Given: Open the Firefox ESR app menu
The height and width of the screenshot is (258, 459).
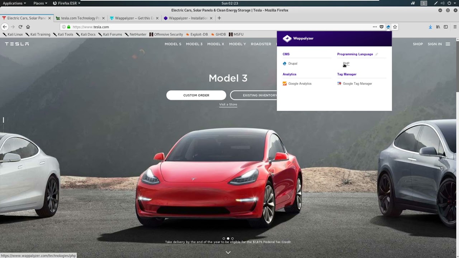Looking at the screenshot, I should click(x=67, y=3).
